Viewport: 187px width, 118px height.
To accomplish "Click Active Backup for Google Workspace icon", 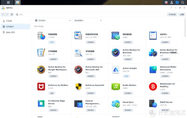I will tap(41, 69).
